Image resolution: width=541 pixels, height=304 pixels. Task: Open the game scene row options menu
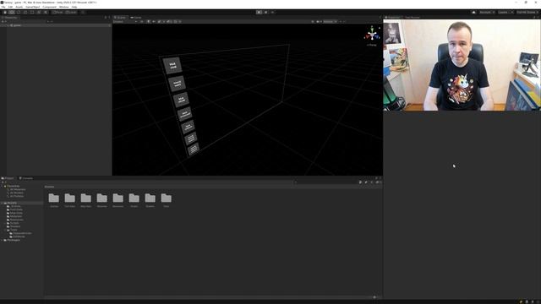click(109, 25)
